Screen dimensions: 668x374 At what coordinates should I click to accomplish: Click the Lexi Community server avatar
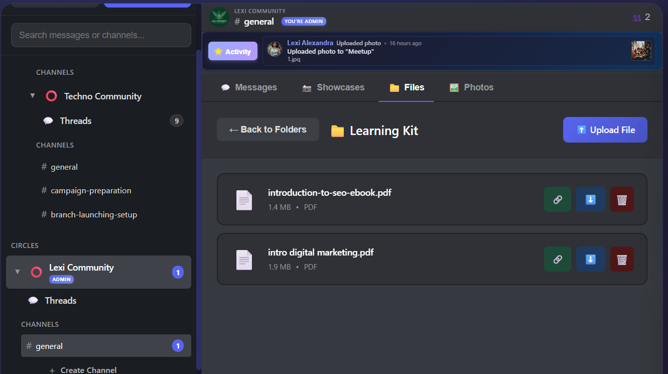point(219,17)
